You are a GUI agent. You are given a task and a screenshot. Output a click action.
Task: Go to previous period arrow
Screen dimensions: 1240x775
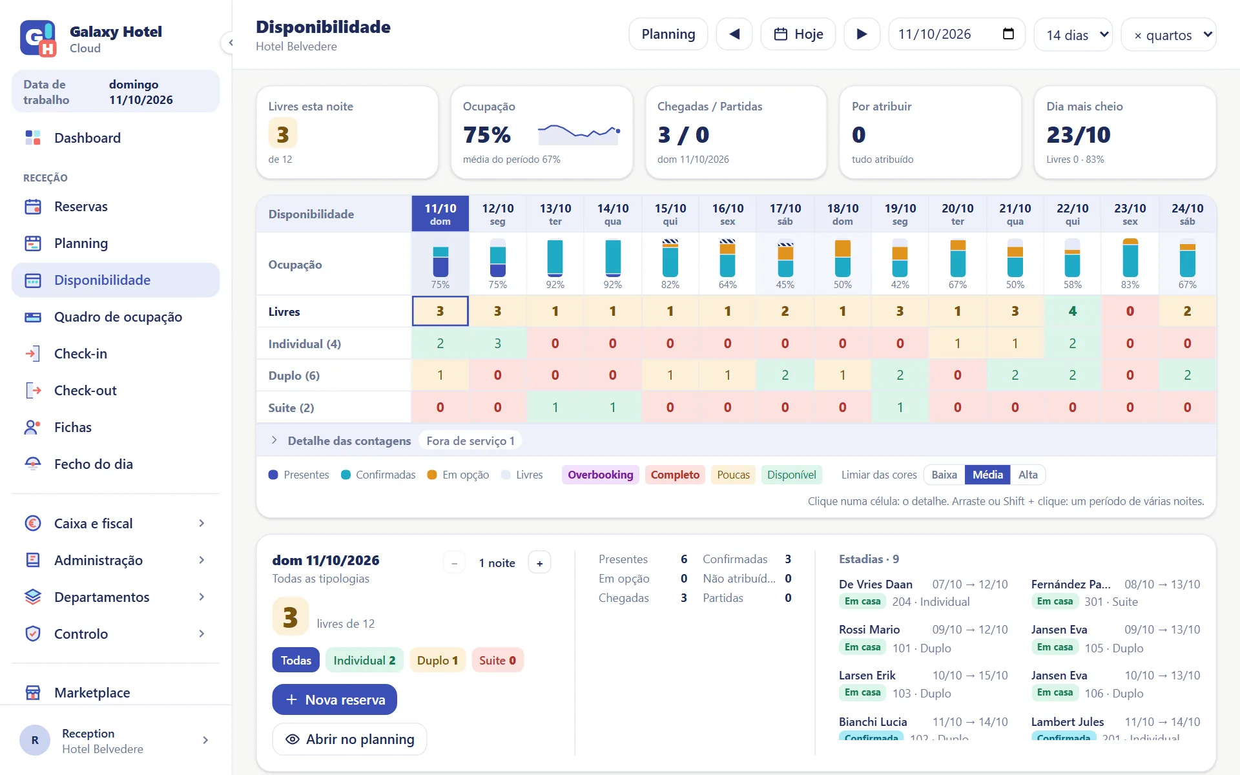coord(734,34)
